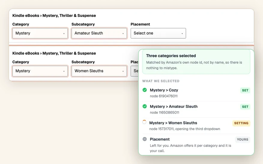Viewport: 263px width, 164px height.
Task: Click the 'Subcategory' label above Women Sleuths
Action: point(83,62)
